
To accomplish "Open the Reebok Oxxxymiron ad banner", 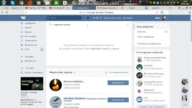I will [32, 84].
